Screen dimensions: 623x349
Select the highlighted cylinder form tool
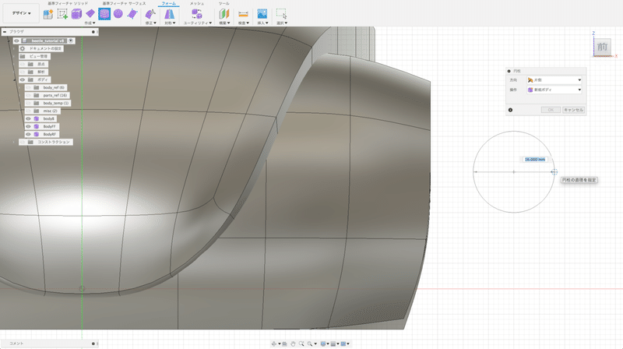[x=104, y=13]
